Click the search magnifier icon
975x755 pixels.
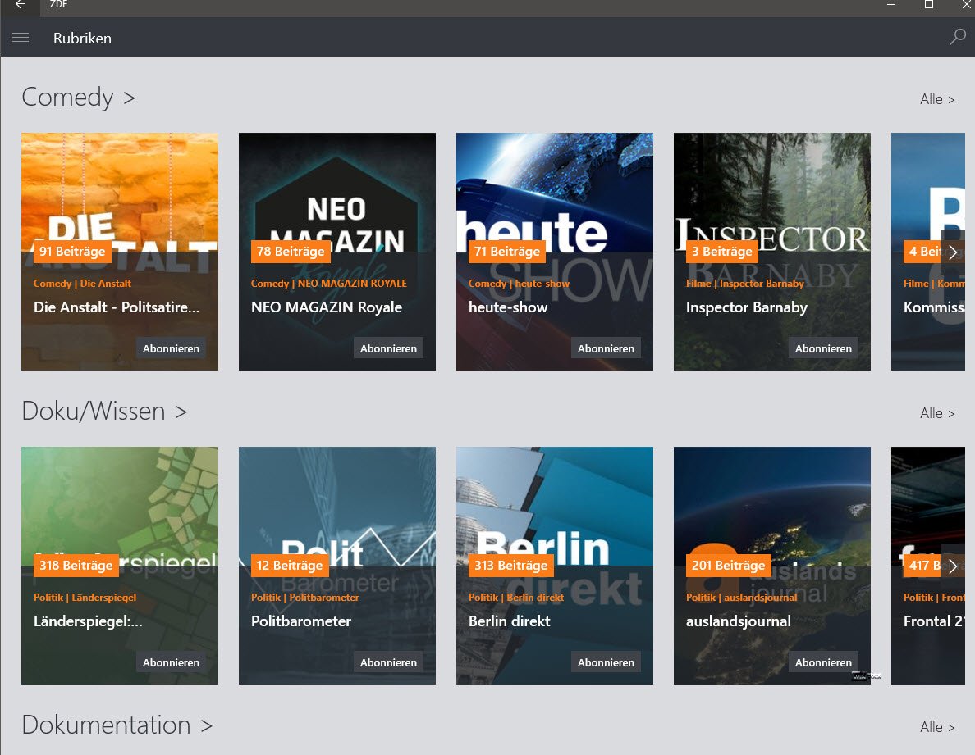(958, 37)
